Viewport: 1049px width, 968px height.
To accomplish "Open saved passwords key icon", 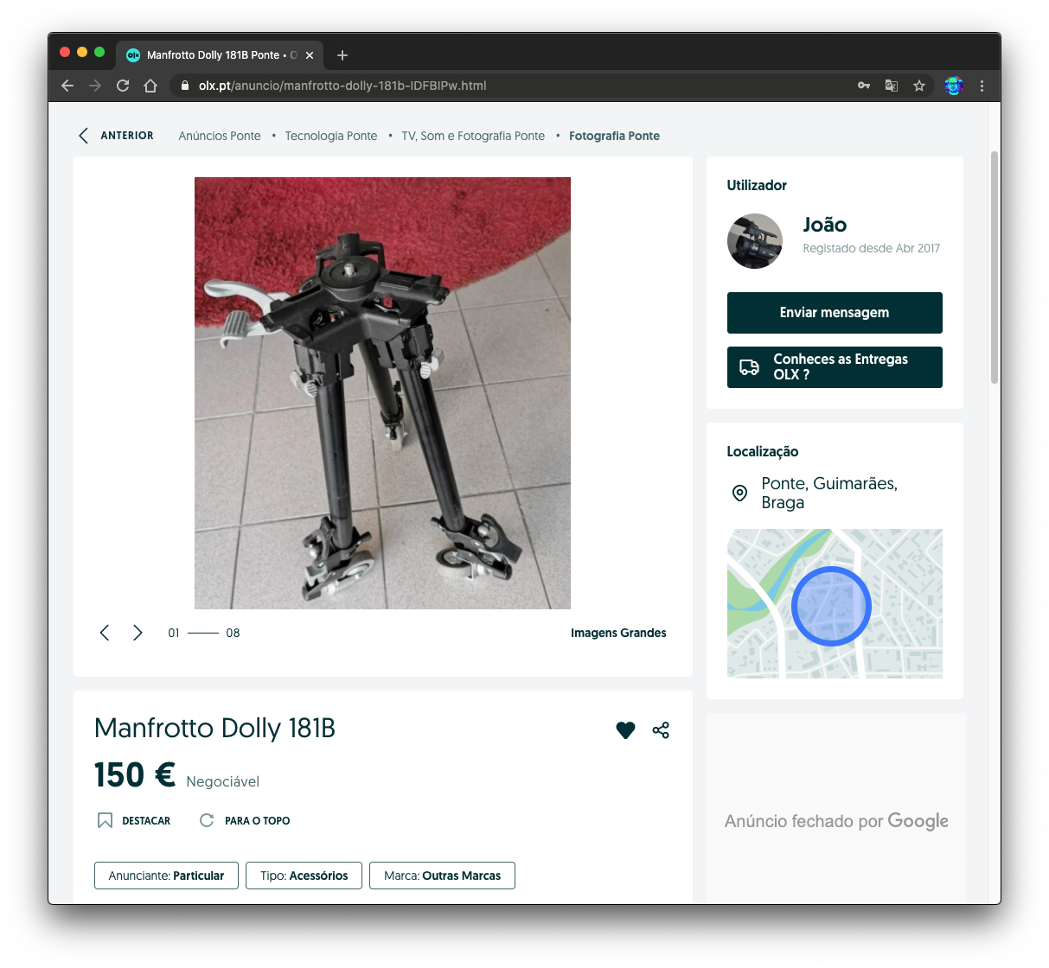I will pyautogui.click(x=864, y=86).
